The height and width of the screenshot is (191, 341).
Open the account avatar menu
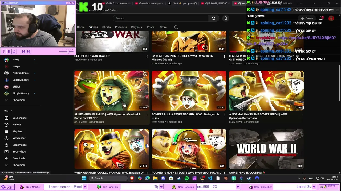click(331, 18)
